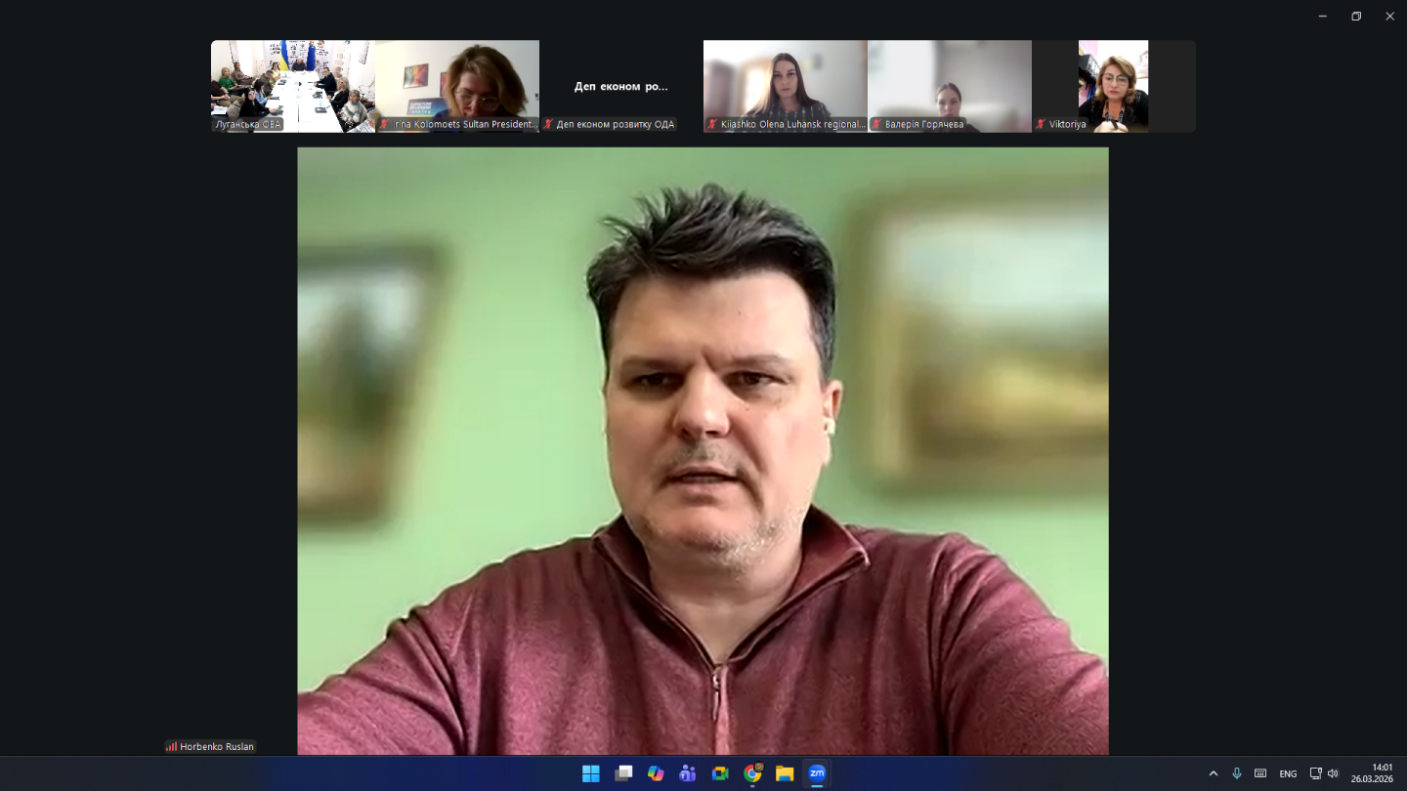Click the Zoom icon in the taskbar
Screen dimensions: 1407x791
(x=817, y=773)
